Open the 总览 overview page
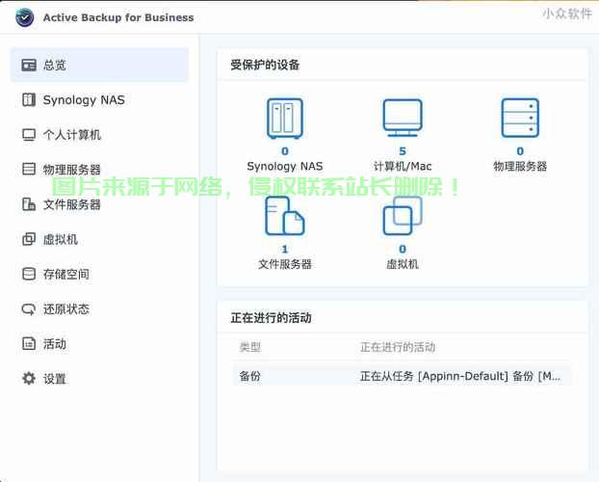This screenshot has height=482, width=599. click(99, 65)
